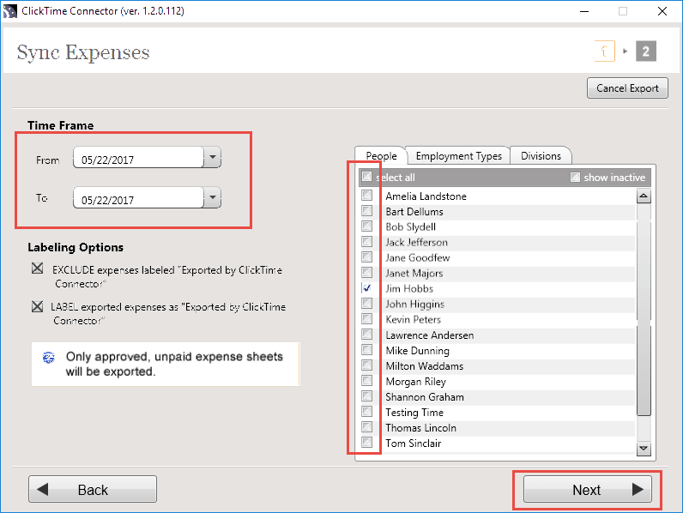The height and width of the screenshot is (513, 683).
Task: Click the select all label text
Action: pos(396,178)
